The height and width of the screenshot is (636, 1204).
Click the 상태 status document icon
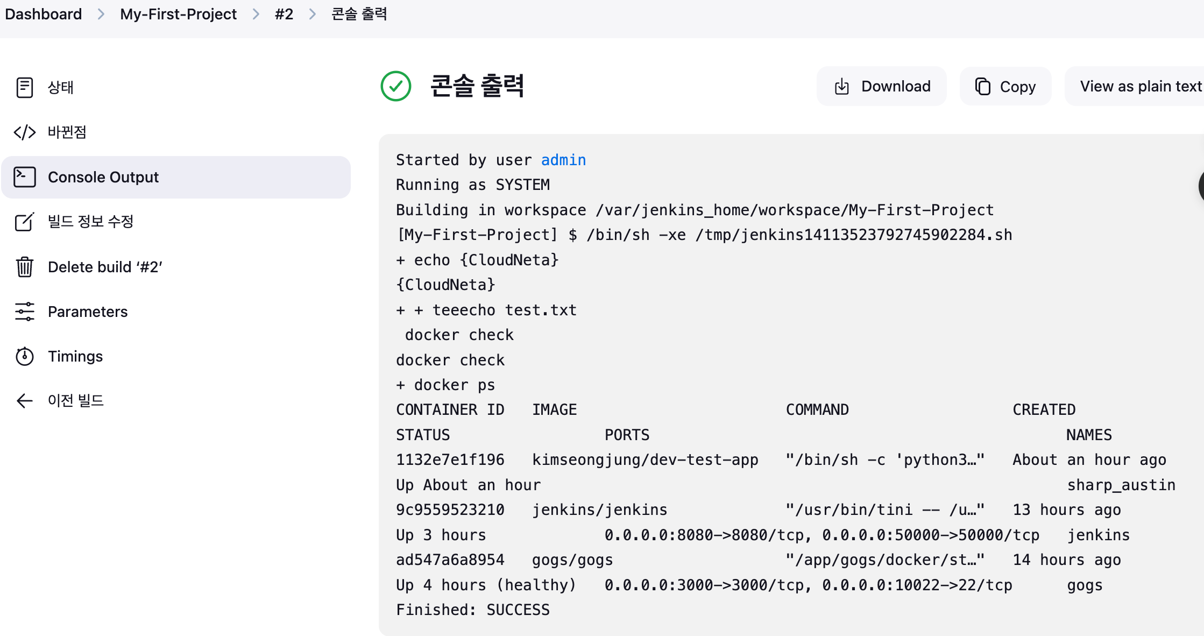(25, 87)
